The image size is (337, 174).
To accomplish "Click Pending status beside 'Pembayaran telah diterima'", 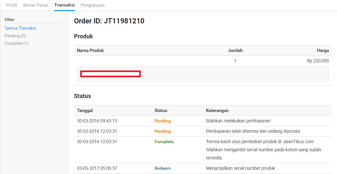I will [163, 131].
